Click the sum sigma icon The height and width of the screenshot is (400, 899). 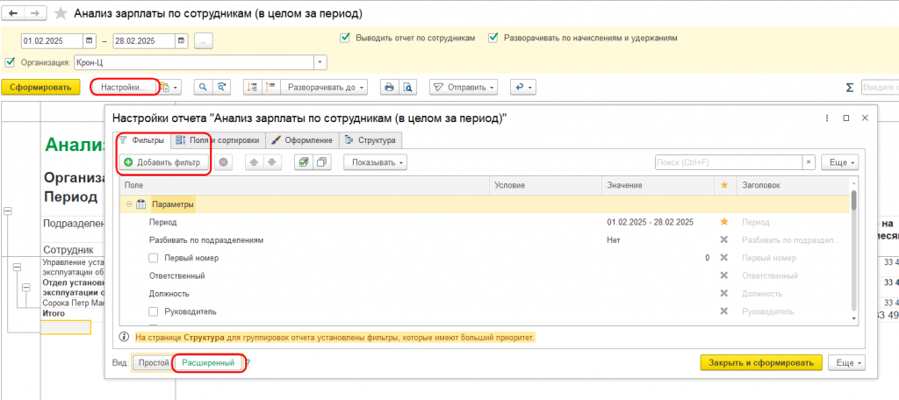click(x=850, y=87)
